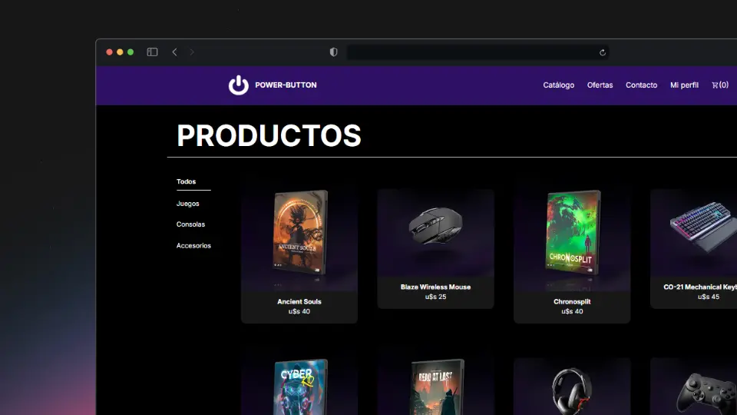Open the game controller product image
The image size is (737, 415).
(706, 394)
